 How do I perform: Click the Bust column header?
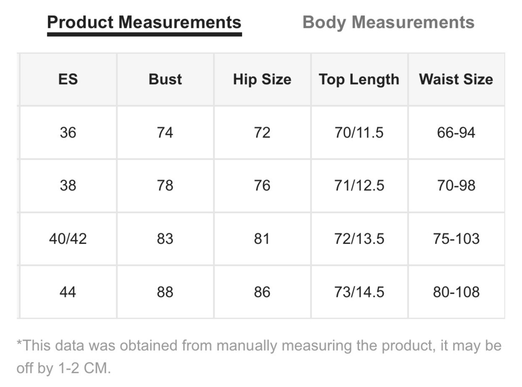[x=165, y=79]
